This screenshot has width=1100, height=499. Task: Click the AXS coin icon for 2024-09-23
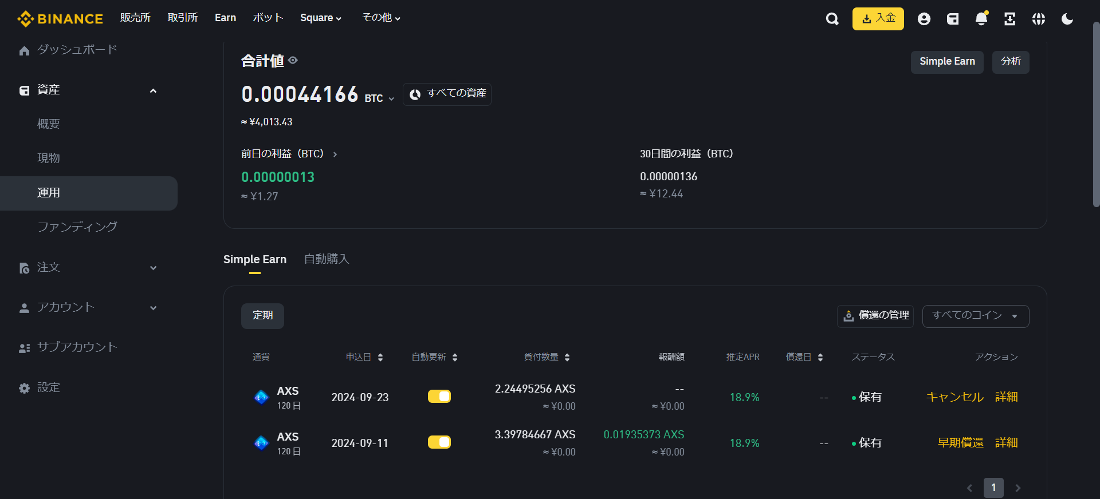(261, 397)
